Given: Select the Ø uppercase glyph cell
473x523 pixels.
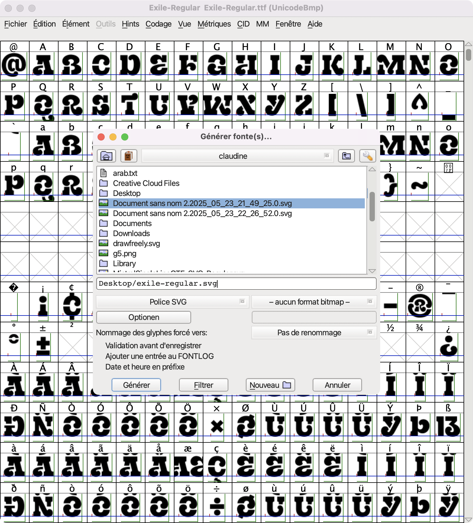Looking at the screenshot, I should (x=246, y=427).
